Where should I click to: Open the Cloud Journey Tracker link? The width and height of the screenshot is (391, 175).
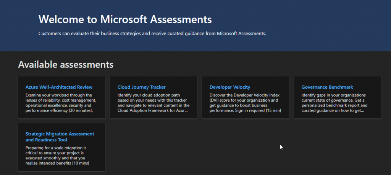141,87
